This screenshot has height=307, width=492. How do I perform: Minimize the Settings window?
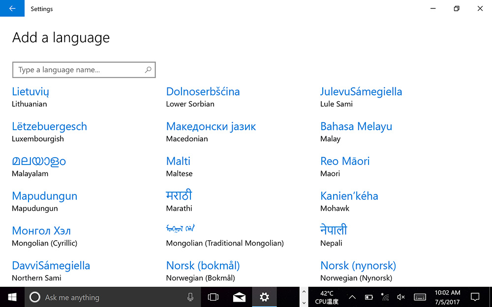[433, 8]
